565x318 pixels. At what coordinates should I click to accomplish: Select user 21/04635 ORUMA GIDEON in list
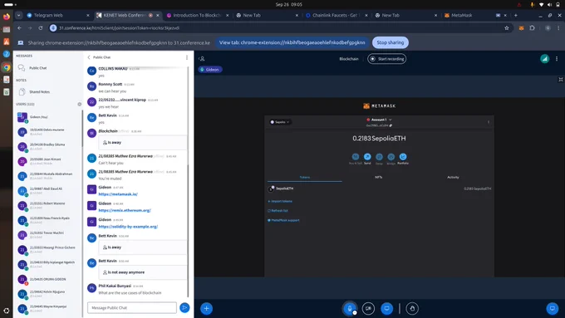pos(49,279)
